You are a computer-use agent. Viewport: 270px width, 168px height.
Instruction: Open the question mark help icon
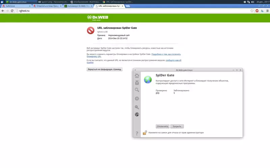click(137, 133)
